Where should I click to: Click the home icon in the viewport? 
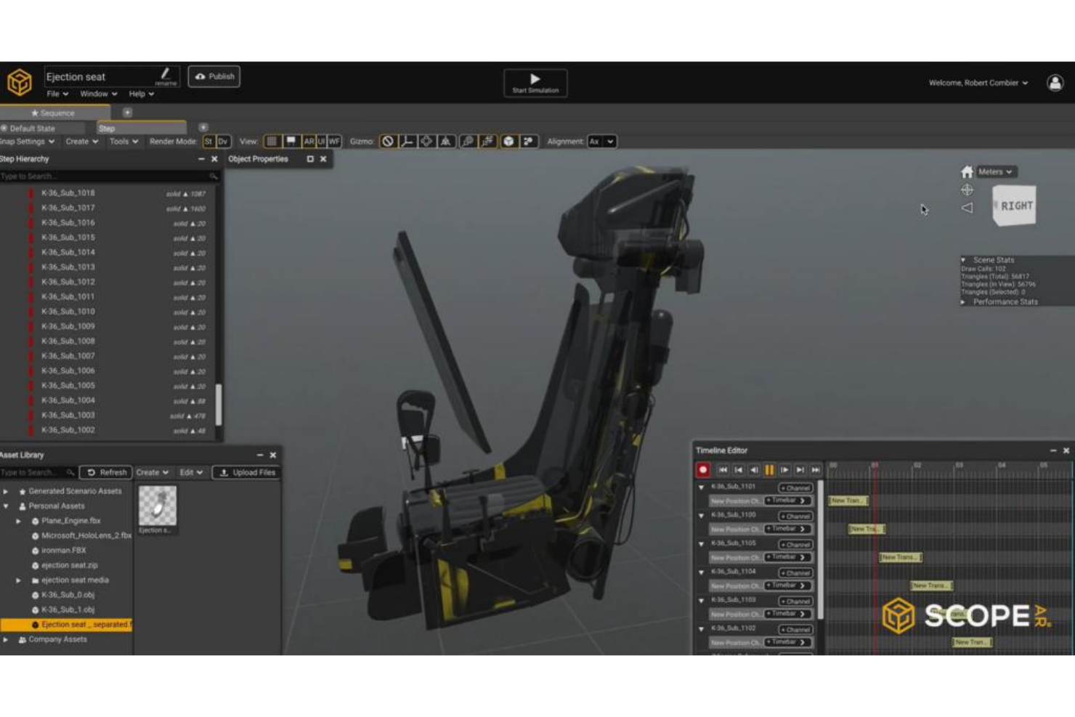pyautogui.click(x=967, y=172)
